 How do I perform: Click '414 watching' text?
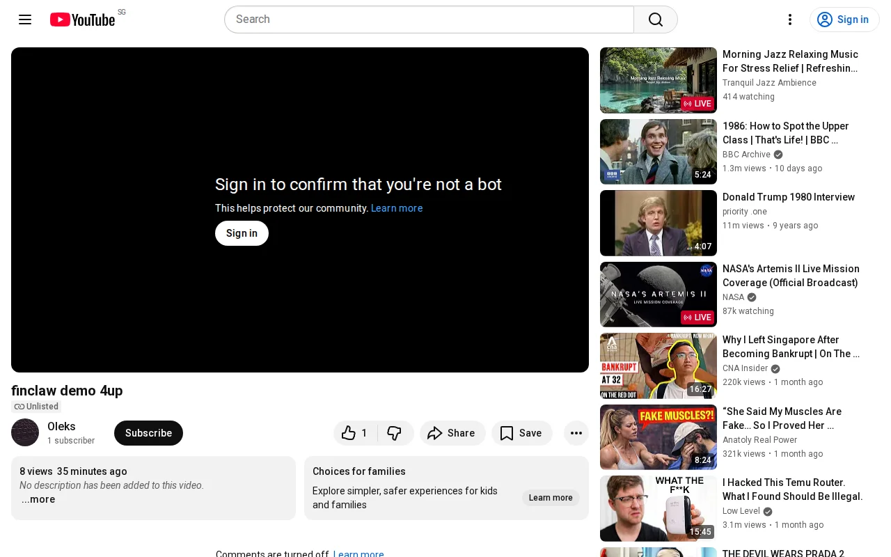click(748, 97)
